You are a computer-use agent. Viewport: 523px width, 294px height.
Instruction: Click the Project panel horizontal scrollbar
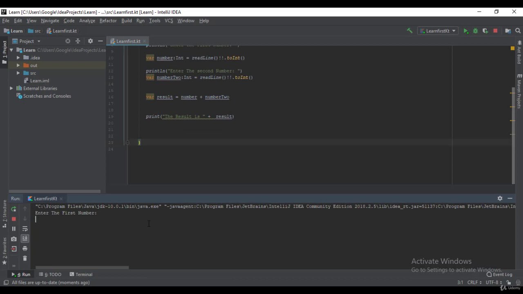click(55, 191)
